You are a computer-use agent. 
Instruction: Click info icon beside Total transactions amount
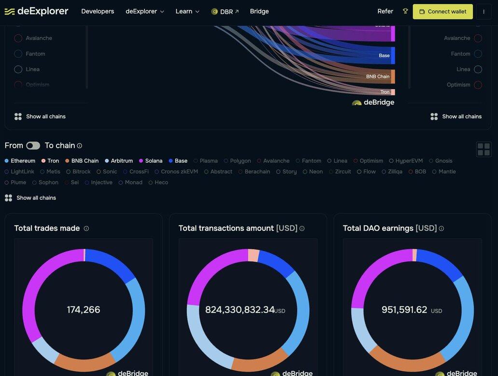point(302,229)
